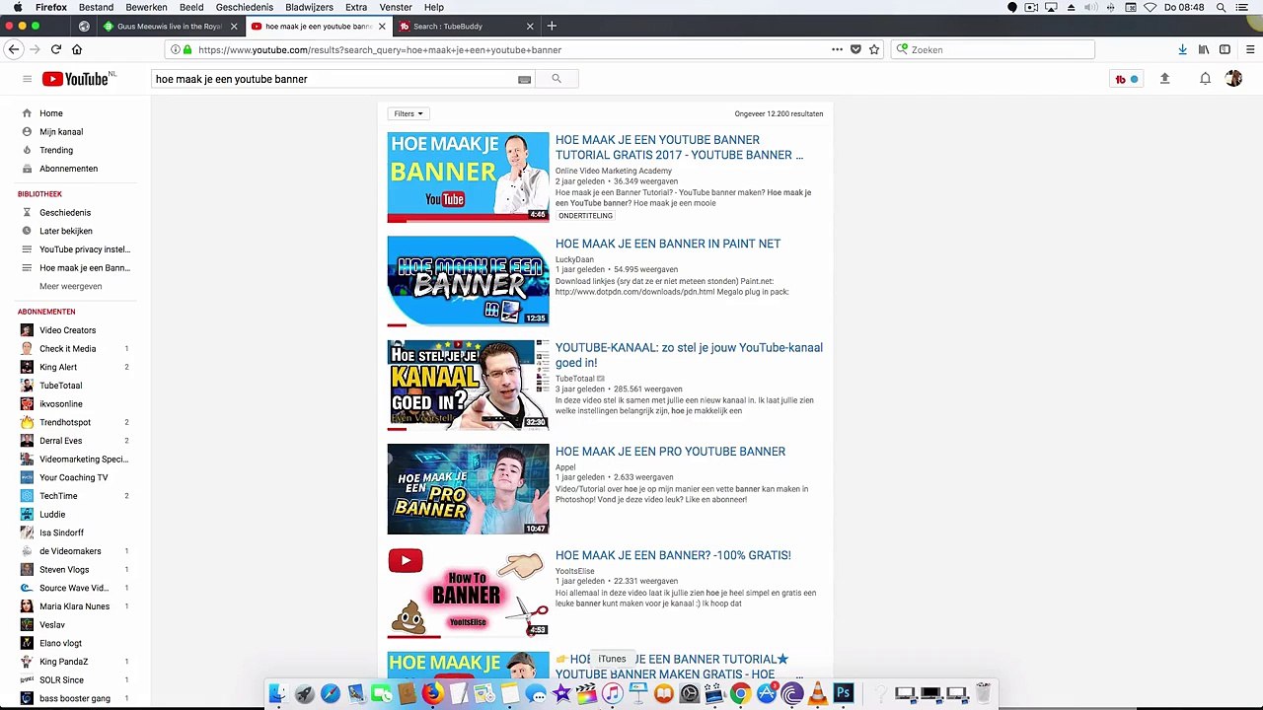Show site information icon in address bar

tap(176, 49)
